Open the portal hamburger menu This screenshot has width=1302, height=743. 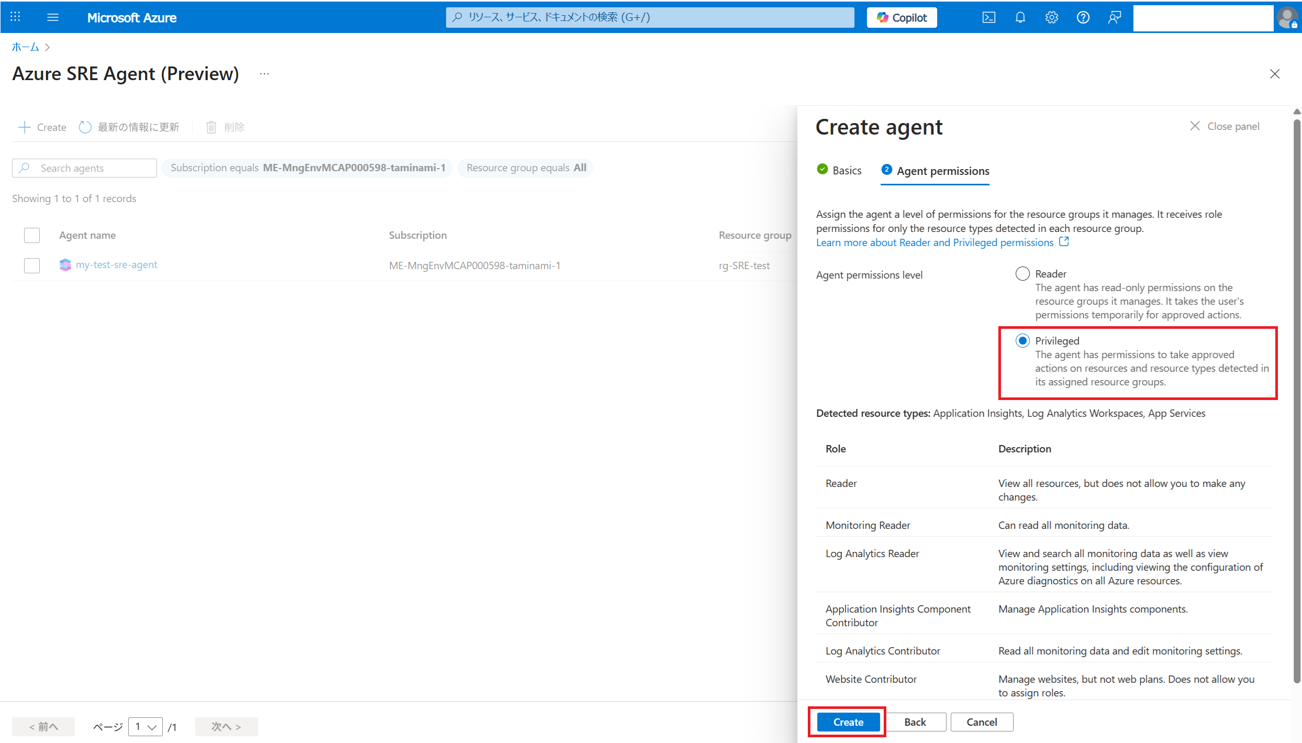tap(53, 17)
